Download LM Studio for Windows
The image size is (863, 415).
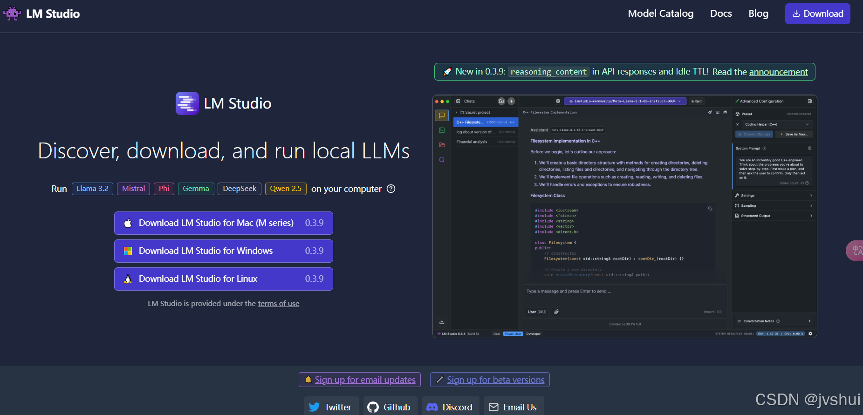pyautogui.click(x=224, y=251)
